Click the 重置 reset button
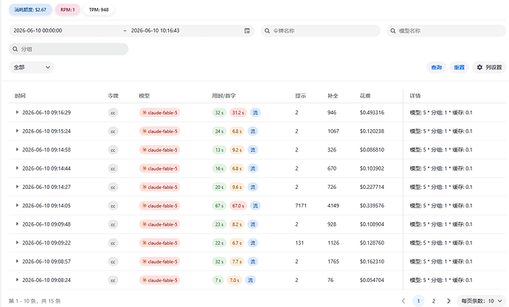509x307 pixels. [459, 67]
